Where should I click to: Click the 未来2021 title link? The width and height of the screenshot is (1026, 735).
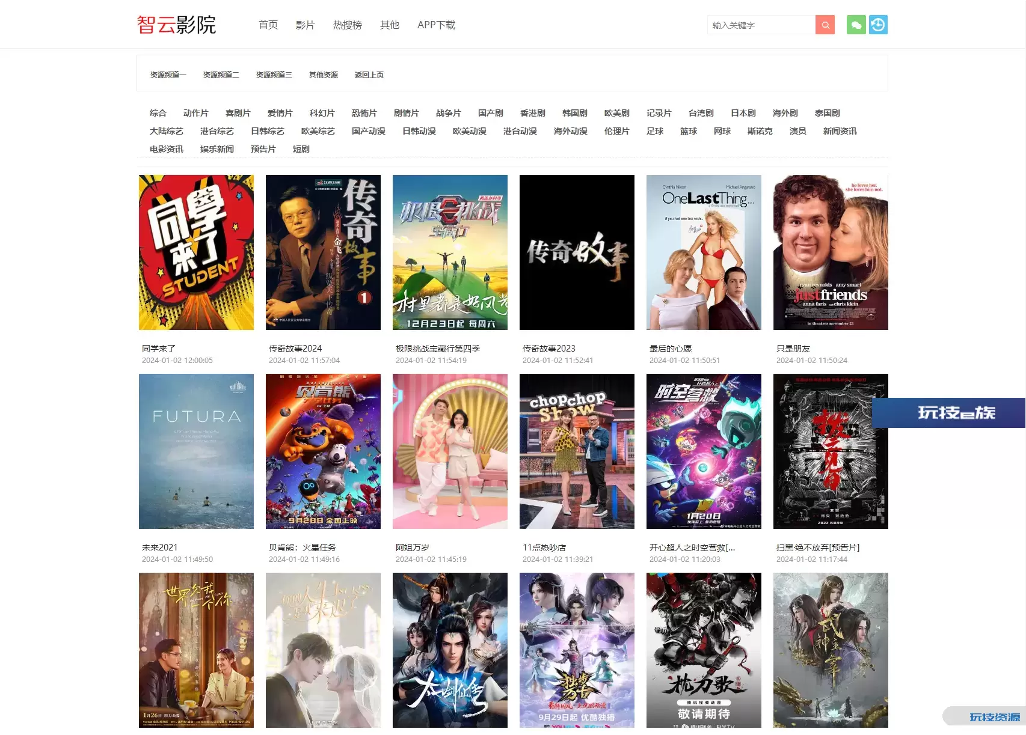point(160,547)
